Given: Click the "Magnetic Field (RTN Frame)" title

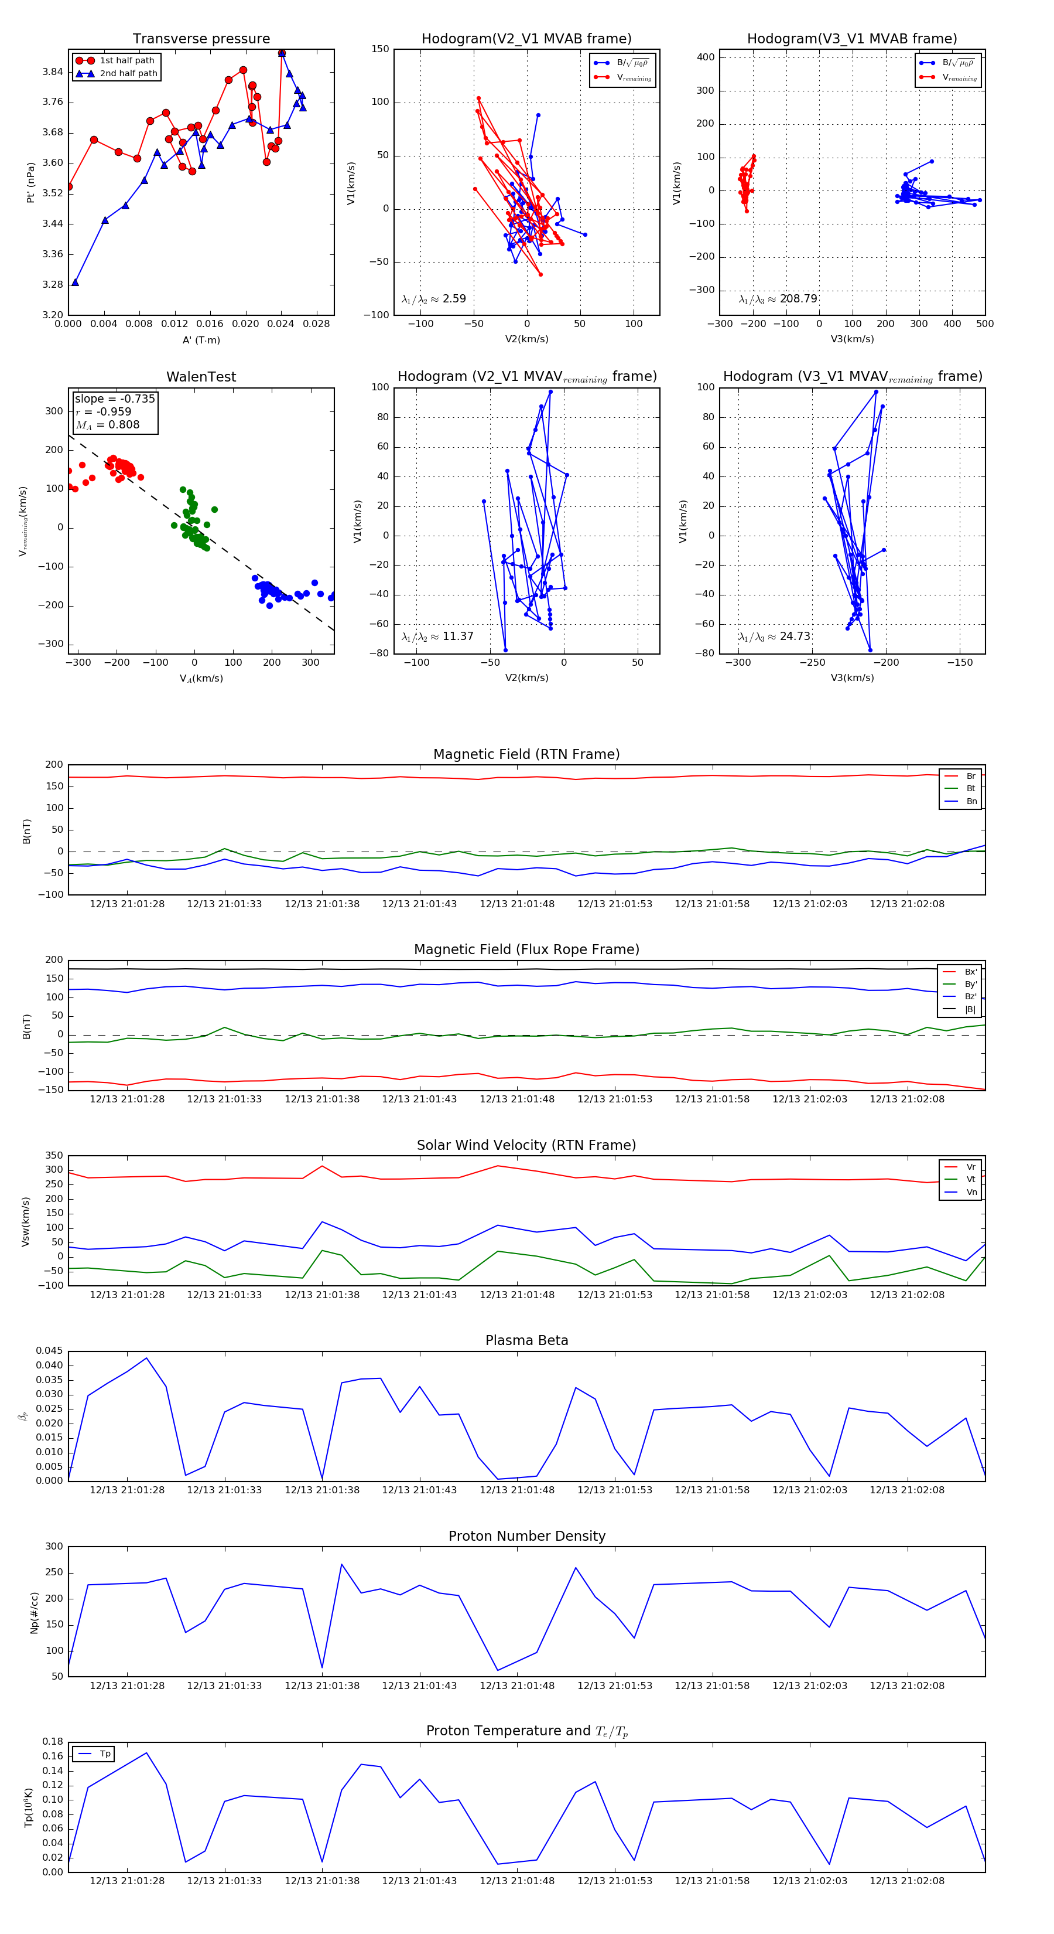Looking at the screenshot, I should click(526, 754).
